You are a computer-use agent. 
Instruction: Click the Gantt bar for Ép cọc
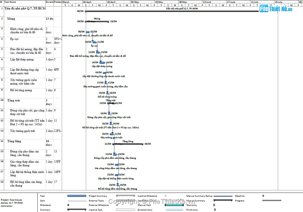click(94, 42)
